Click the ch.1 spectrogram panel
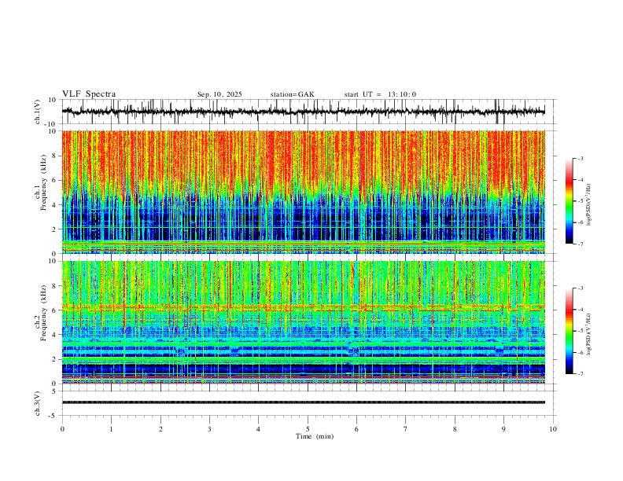Image resolution: width=623 pixels, height=481 pixels. 304,192
